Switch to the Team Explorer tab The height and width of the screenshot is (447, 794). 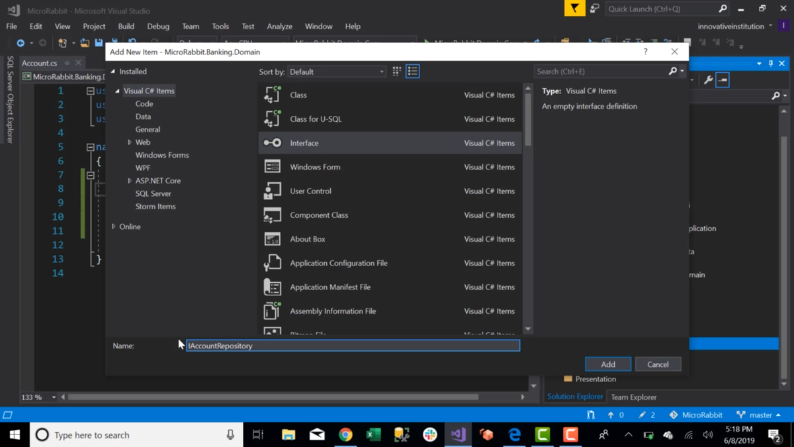pyautogui.click(x=633, y=397)
